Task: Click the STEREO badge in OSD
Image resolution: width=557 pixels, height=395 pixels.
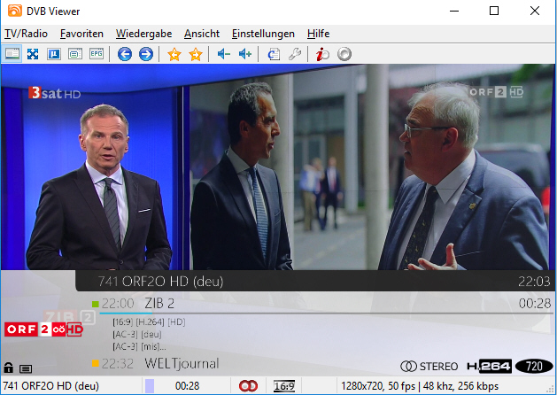Action: [429, 367]
